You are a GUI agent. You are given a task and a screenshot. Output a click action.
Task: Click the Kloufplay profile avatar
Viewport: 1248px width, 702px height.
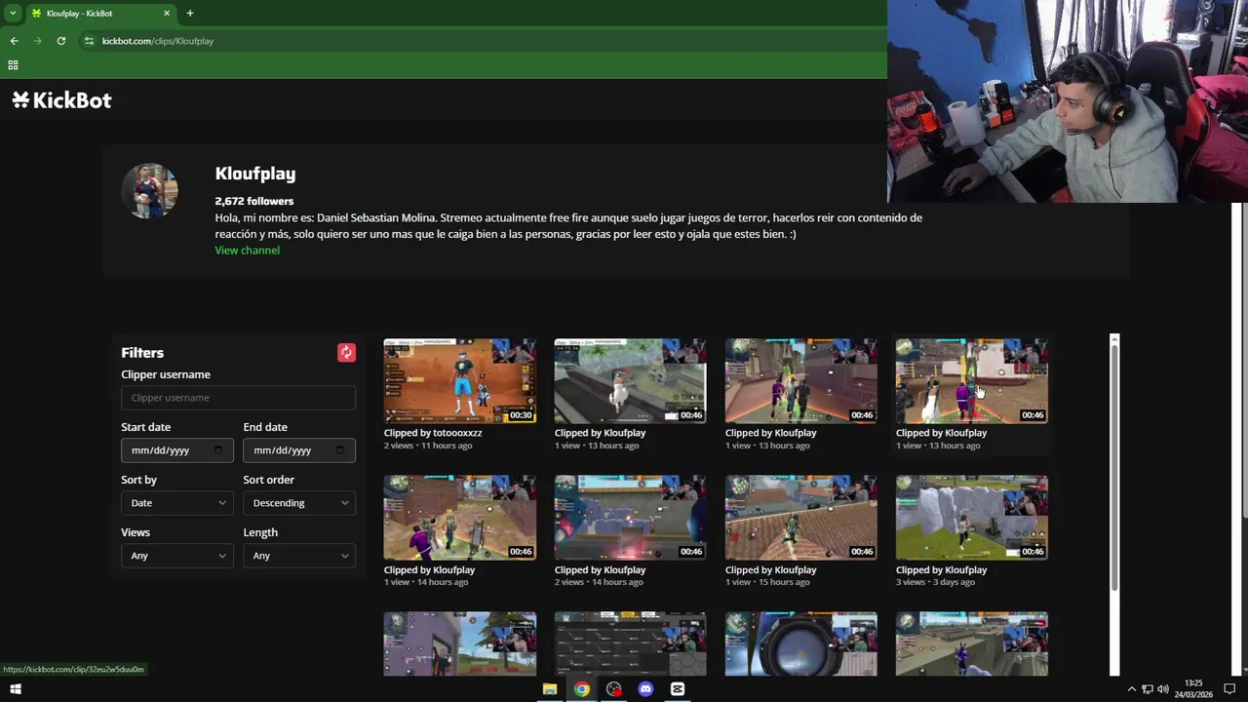pyautogui.click(x=149, y=190)
